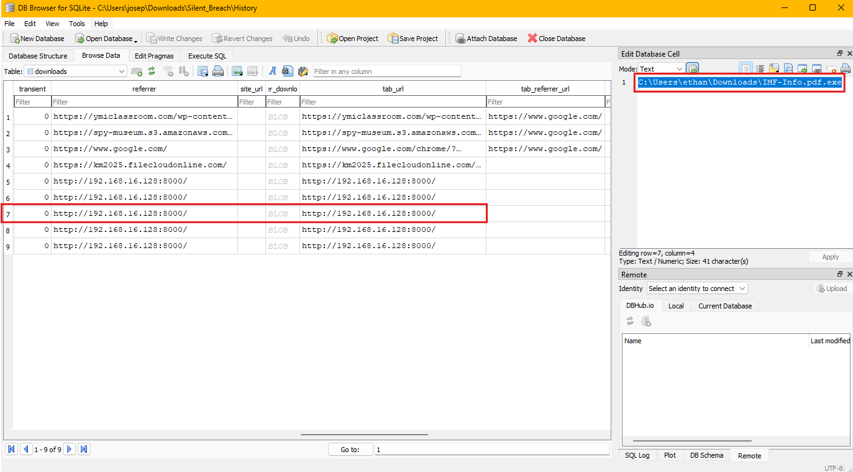Click the refresh table data icon
This screenshot has width=853, height=472.
152,72
